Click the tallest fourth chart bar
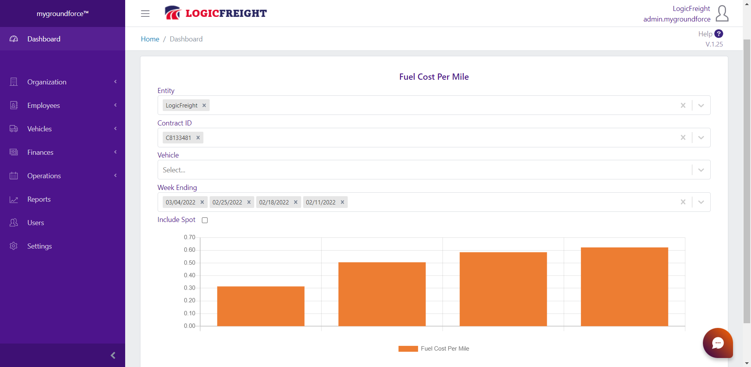This screenshot has width=751, height=367. pyautogui.click(x=624, y=286)
